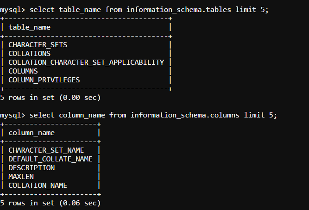Click the second mysql> prompt

pyautogui.click(x=13, y=115)
